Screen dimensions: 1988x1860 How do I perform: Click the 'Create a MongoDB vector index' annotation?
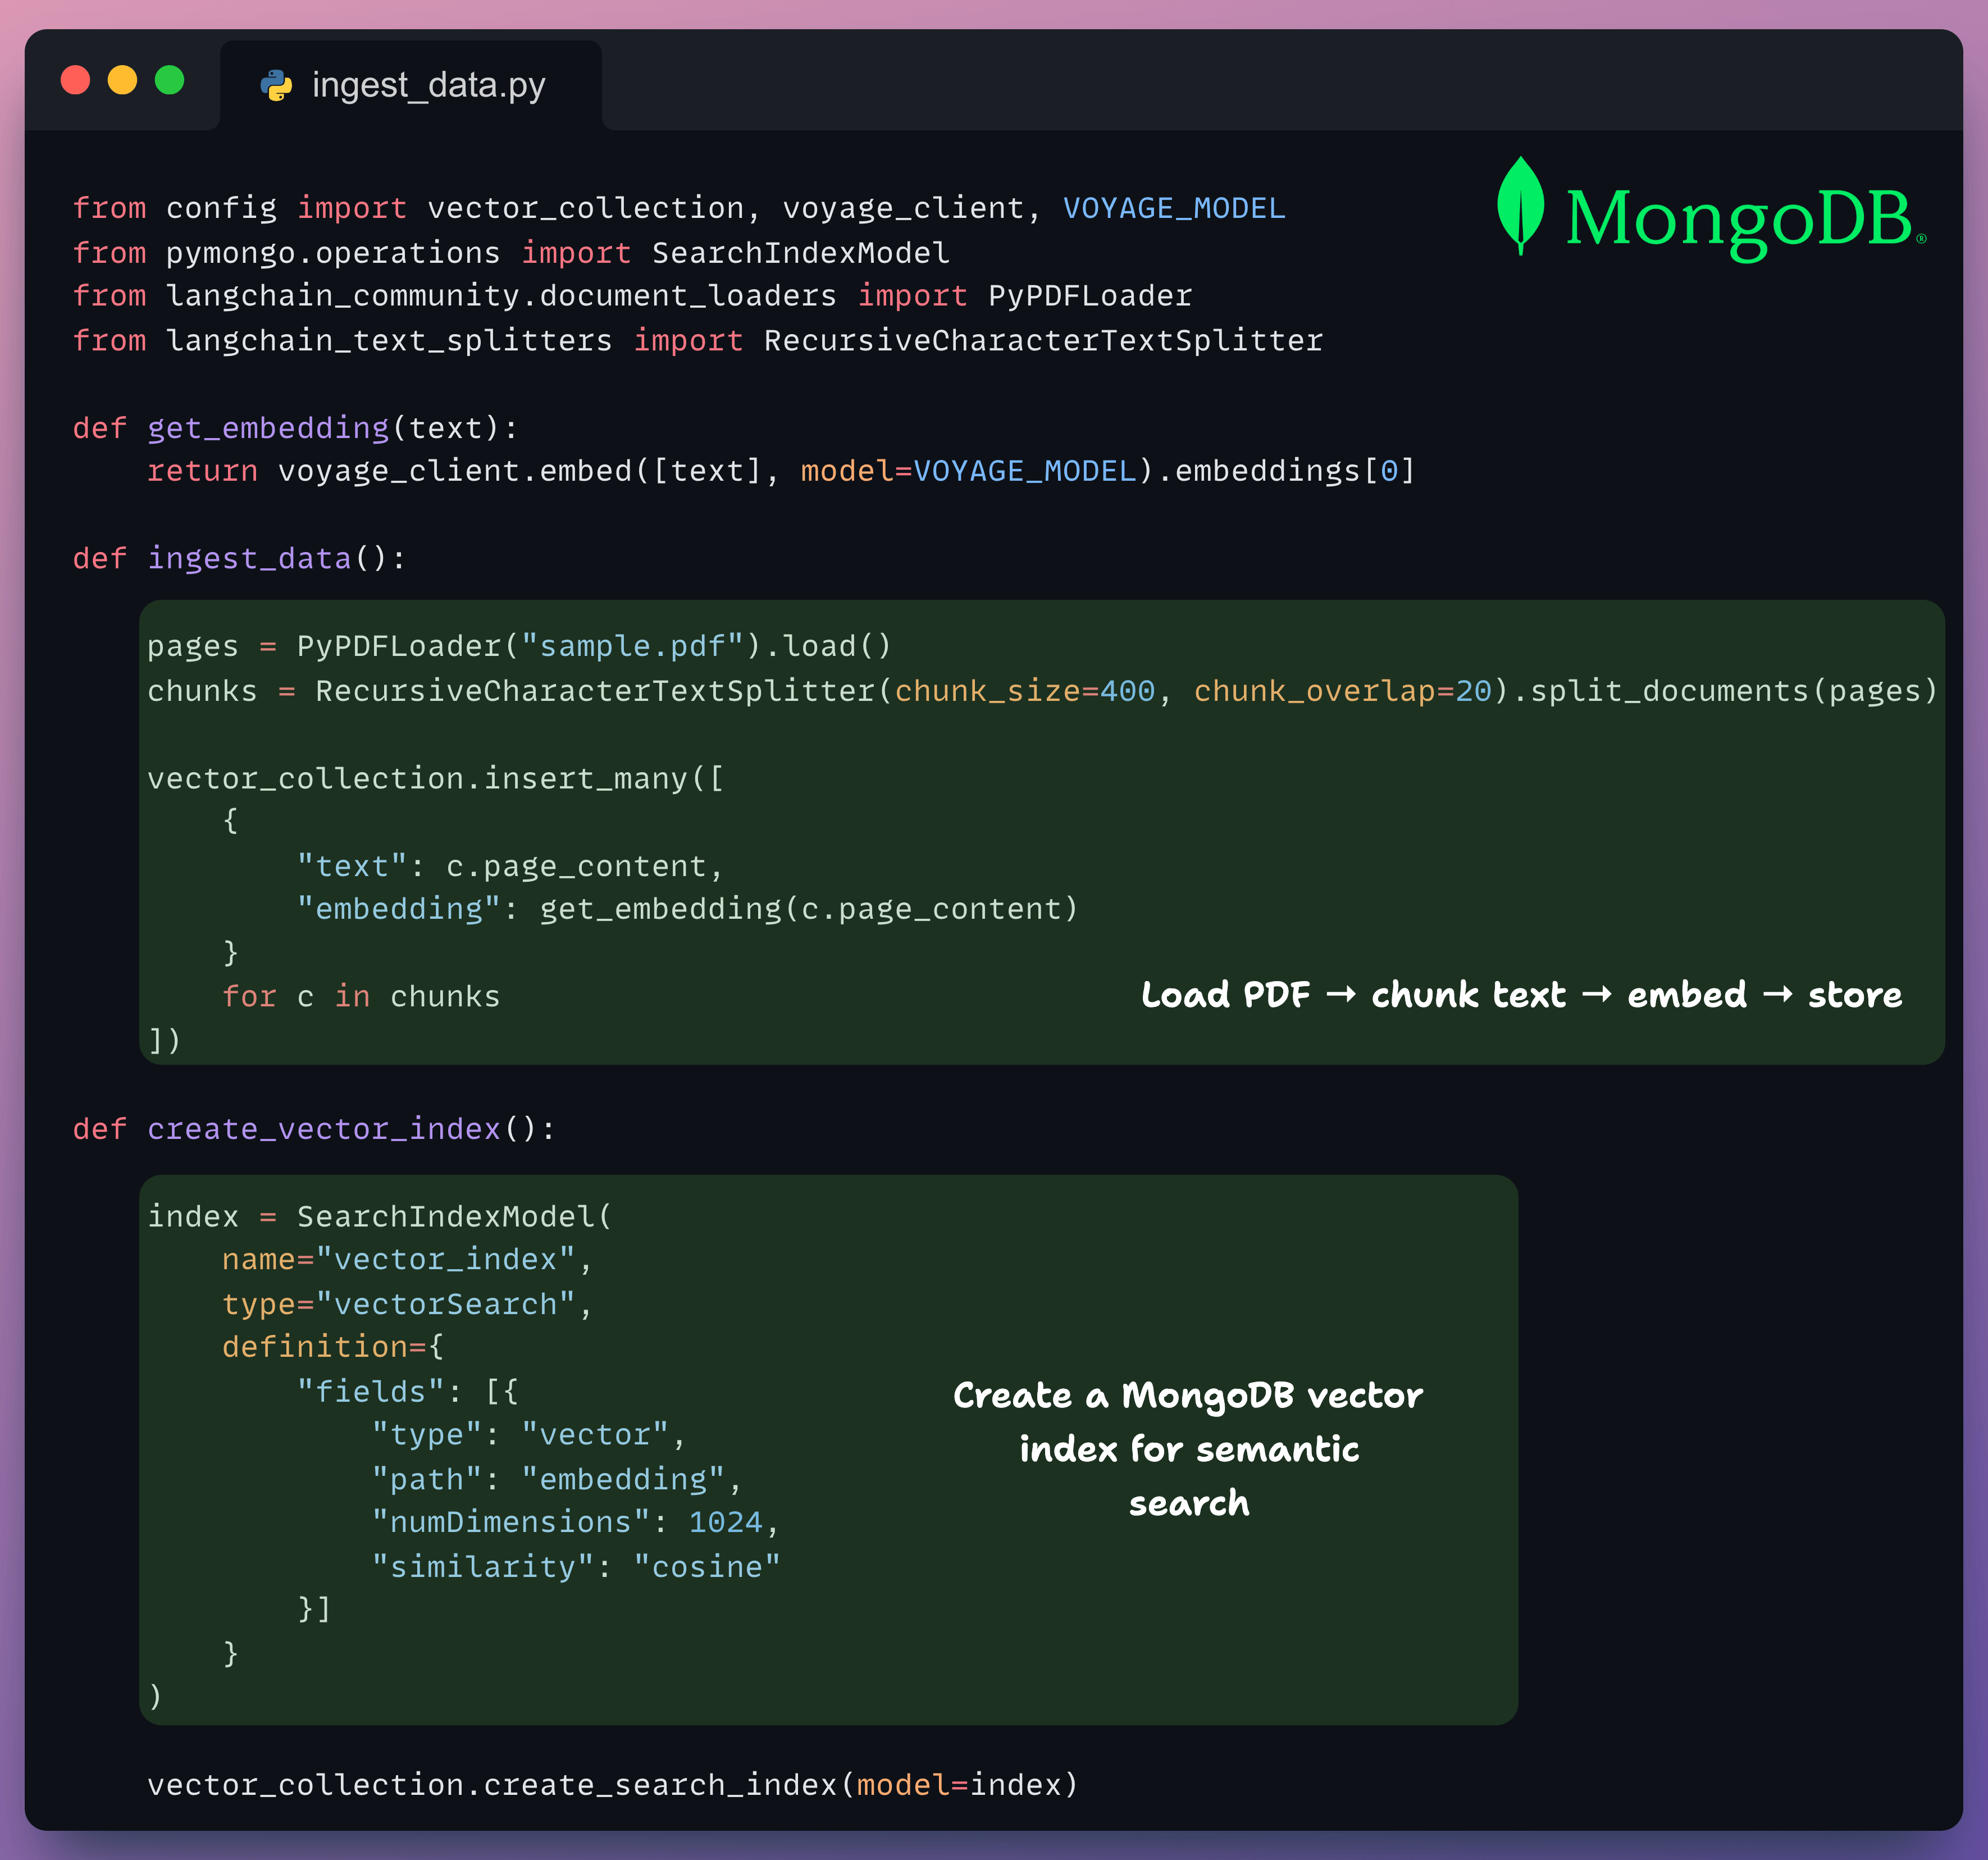[1187, 1448]
